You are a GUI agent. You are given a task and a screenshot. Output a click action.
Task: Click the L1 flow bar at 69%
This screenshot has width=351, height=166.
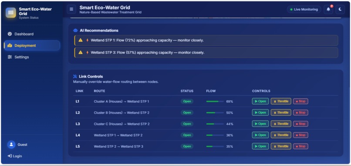click(x=215, y=101)
